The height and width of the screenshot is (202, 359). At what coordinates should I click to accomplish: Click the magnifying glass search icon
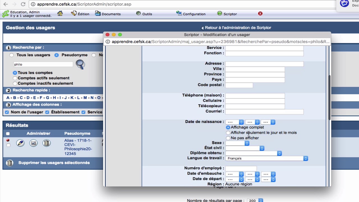80,65
